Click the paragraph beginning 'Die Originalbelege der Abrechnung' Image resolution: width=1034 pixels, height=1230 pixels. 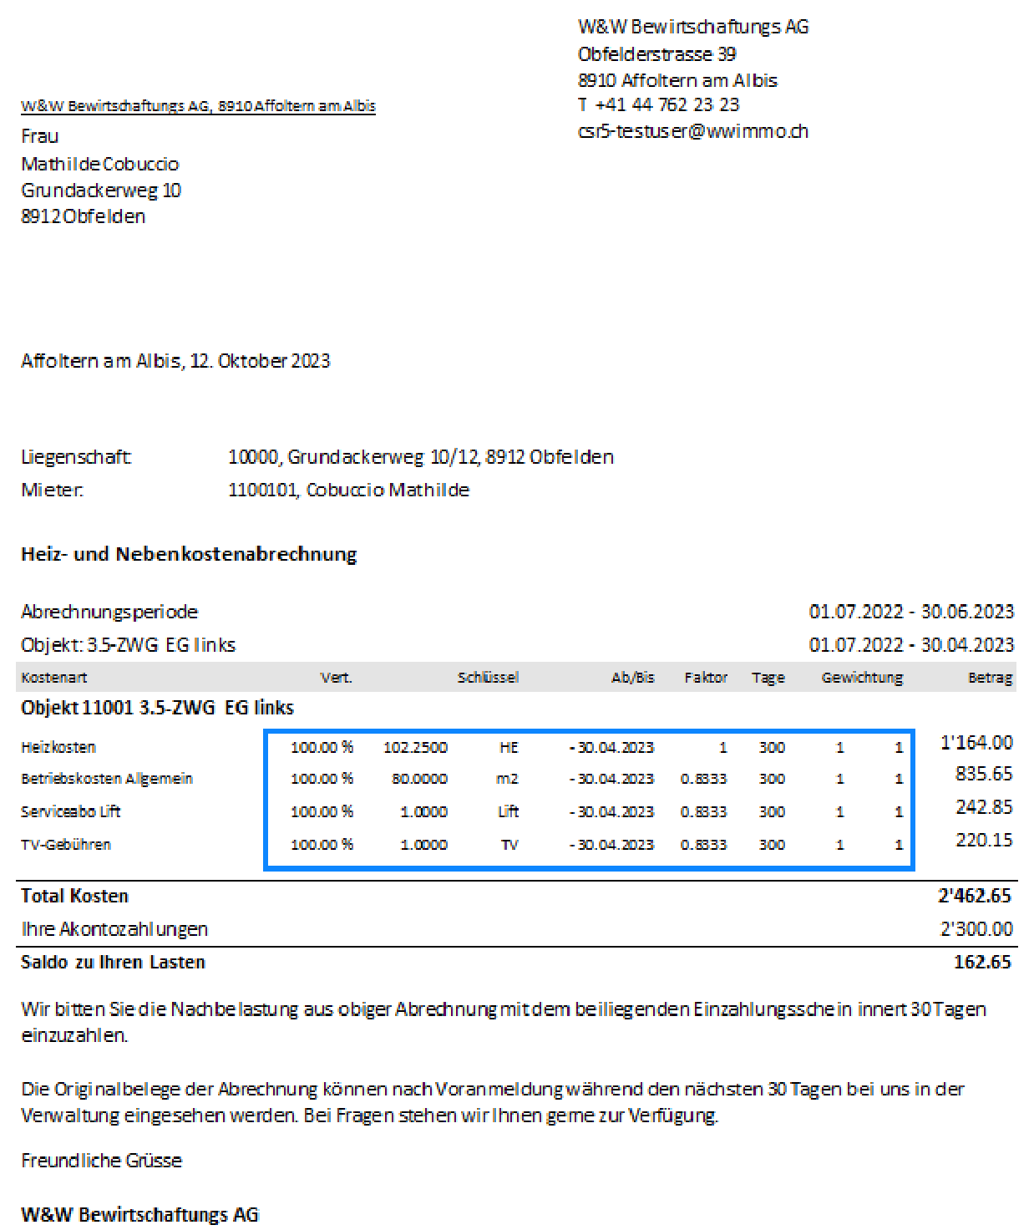(493, 1102)
